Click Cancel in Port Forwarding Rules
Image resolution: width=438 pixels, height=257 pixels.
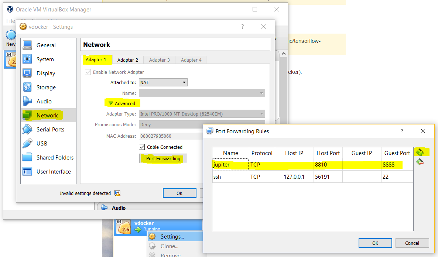[x=412, y=243]
